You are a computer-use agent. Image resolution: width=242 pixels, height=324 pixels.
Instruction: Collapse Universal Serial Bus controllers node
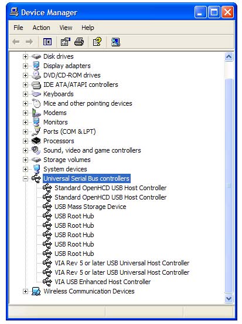tap(25, 178)
